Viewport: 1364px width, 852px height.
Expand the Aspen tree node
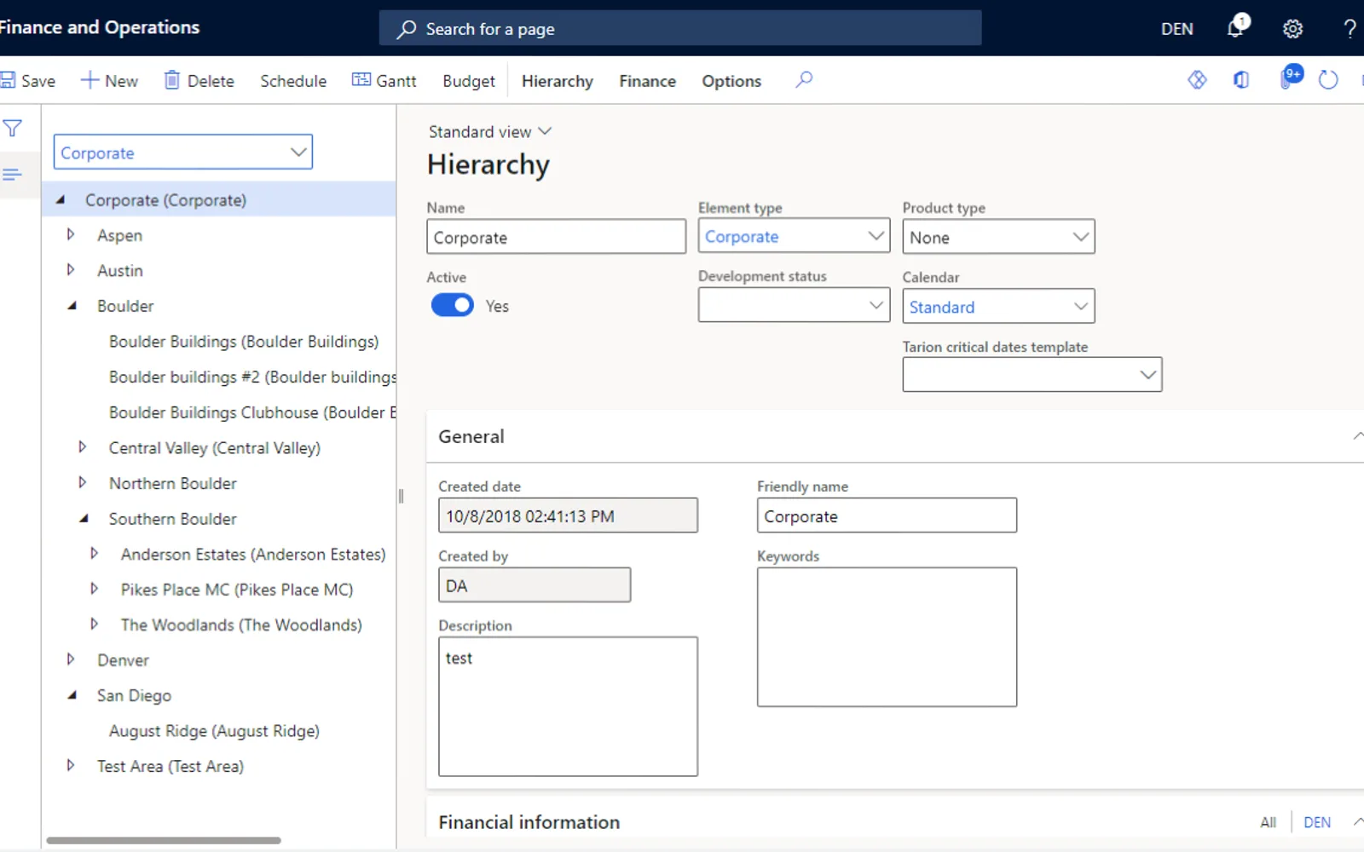[x=71, y=234]
